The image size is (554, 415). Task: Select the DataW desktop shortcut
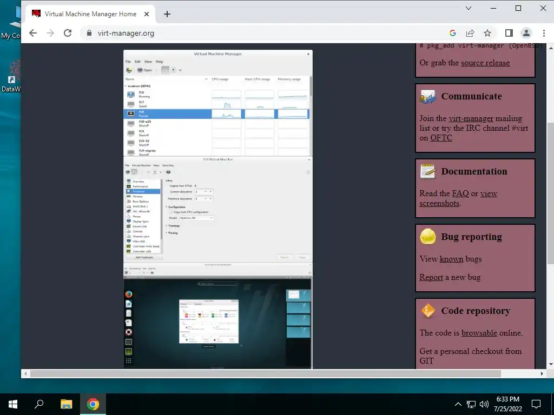[12, 76]
